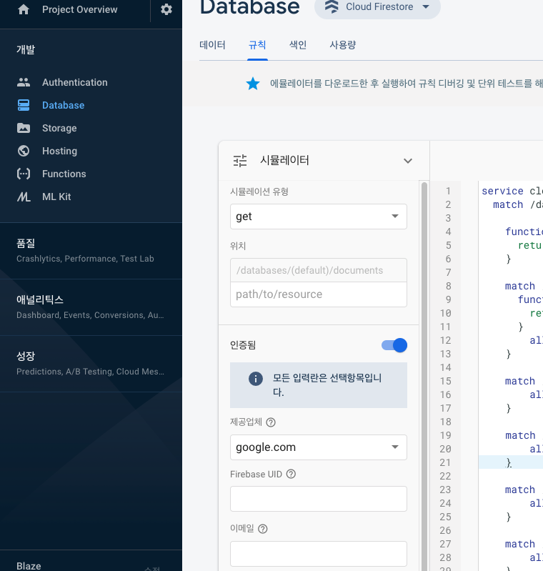Click the path/to/resource input field
Viewport: 543px width, 571px height.
(x=319, y=294)
